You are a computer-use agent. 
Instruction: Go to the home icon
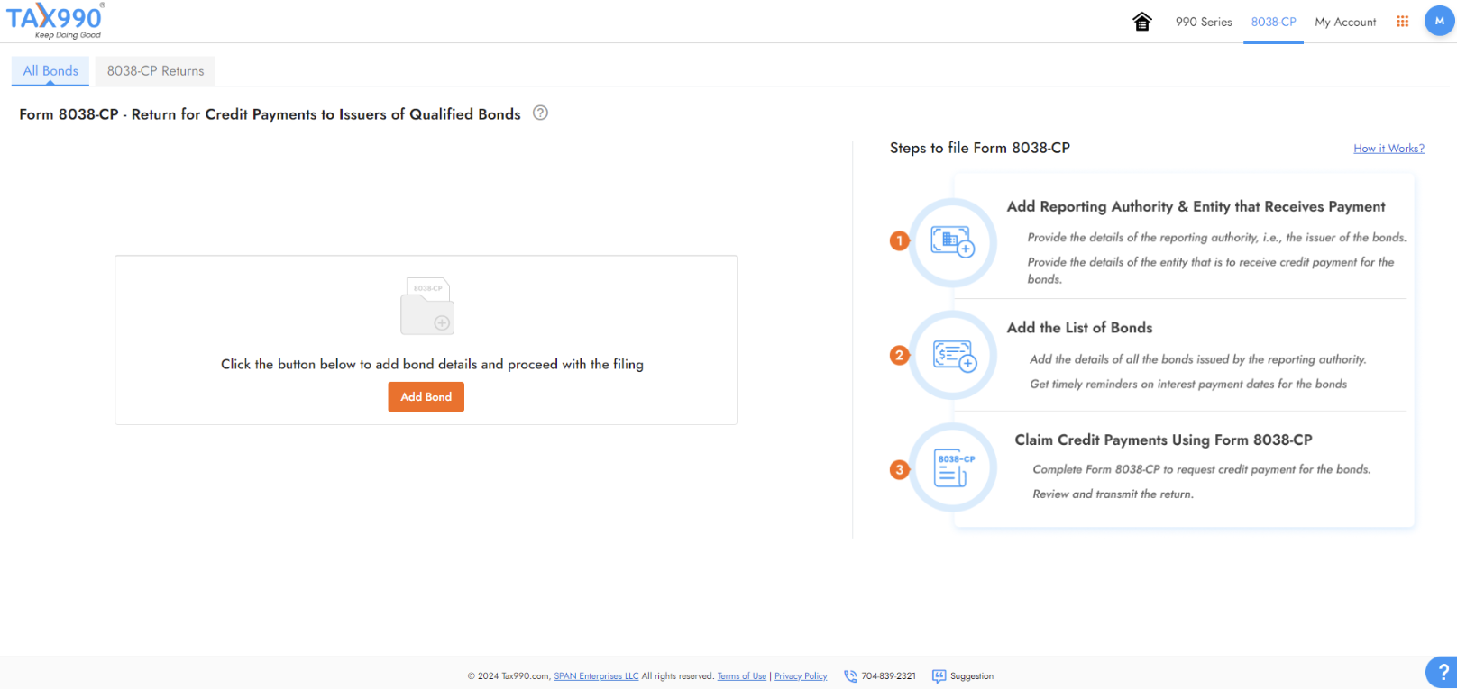click(1142, 22)
